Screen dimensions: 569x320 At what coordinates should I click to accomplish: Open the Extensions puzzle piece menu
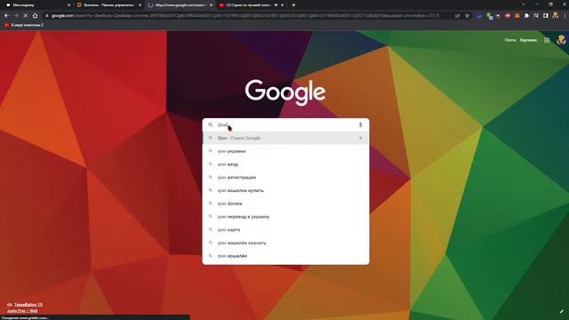tap(526, 16)
